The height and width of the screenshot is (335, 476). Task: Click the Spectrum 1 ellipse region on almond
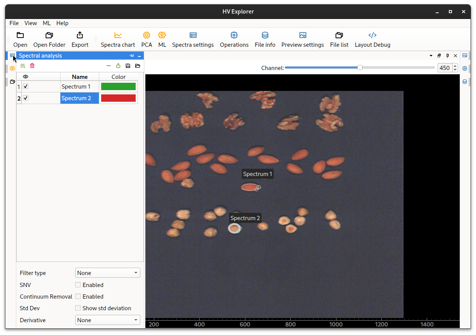pyautogui.click(x=250, y=187)
